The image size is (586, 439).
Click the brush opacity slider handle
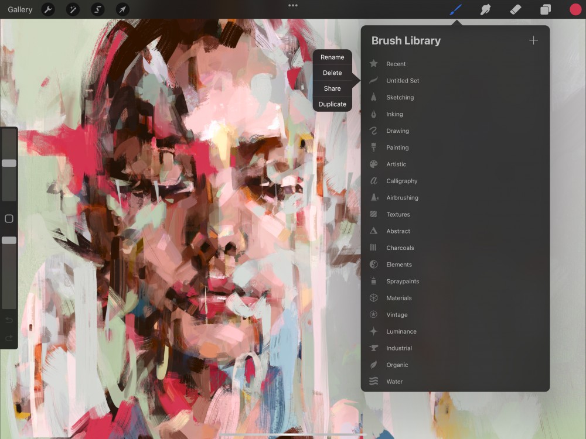9,240
